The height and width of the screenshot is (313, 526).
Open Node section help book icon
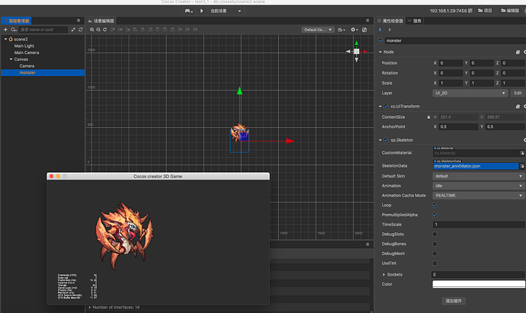point(518,52)
